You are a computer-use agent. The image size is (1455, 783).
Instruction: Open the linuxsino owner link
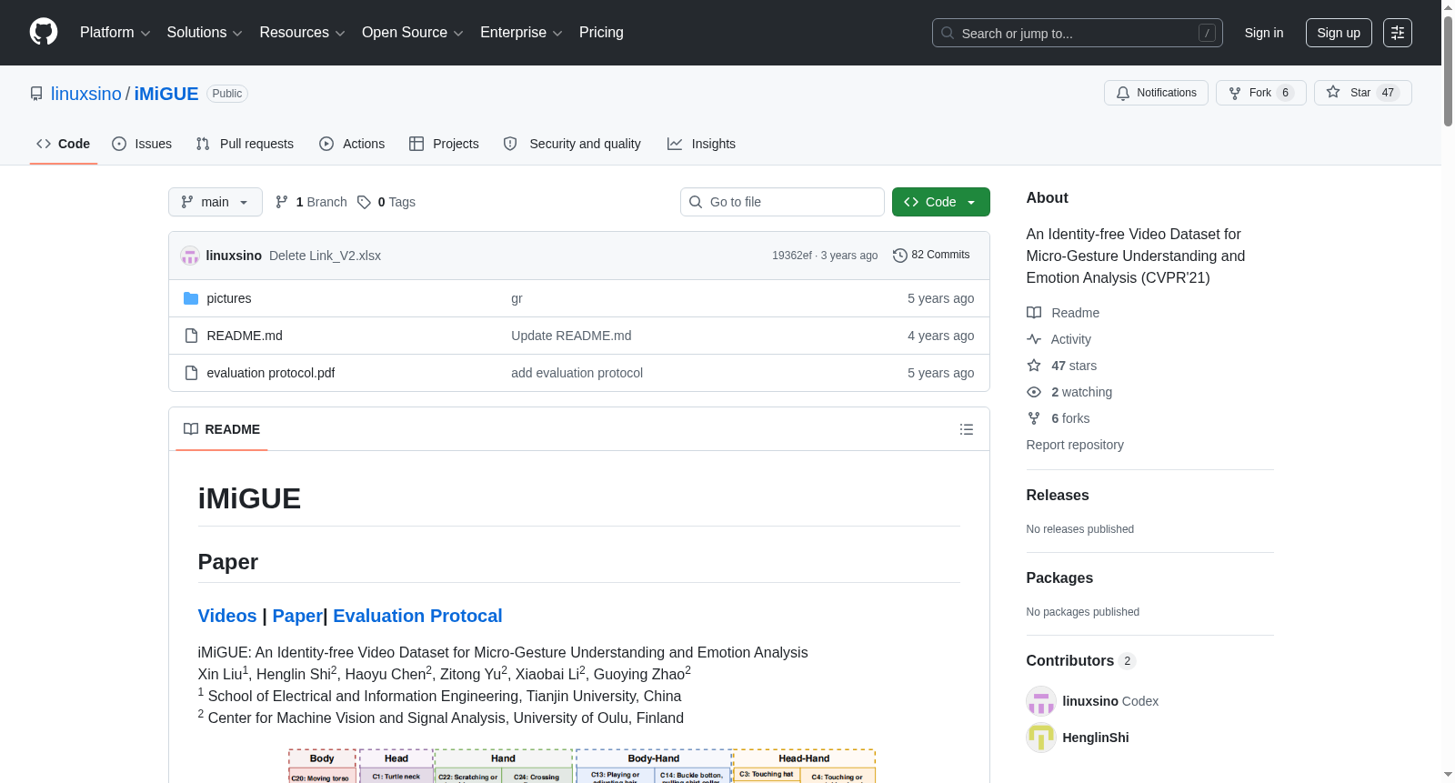click(x=86, y=94)
